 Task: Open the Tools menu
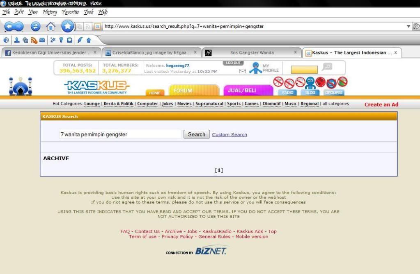[x=88, y=12]
